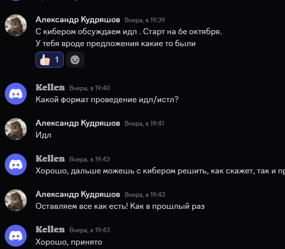Click Kellen username above 'Хорошо, принято'
The height and width of the screenshot is (249, 285).
[x=50, y=230]
